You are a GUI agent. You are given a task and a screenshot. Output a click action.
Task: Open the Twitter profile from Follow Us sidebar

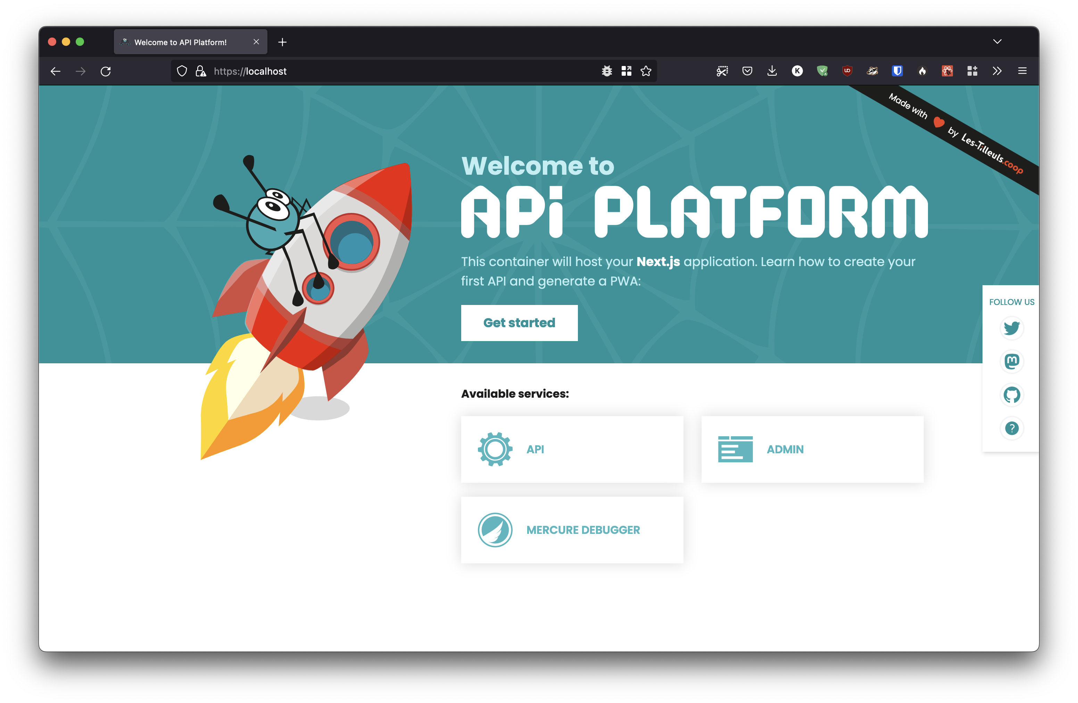coord(1011,328)
